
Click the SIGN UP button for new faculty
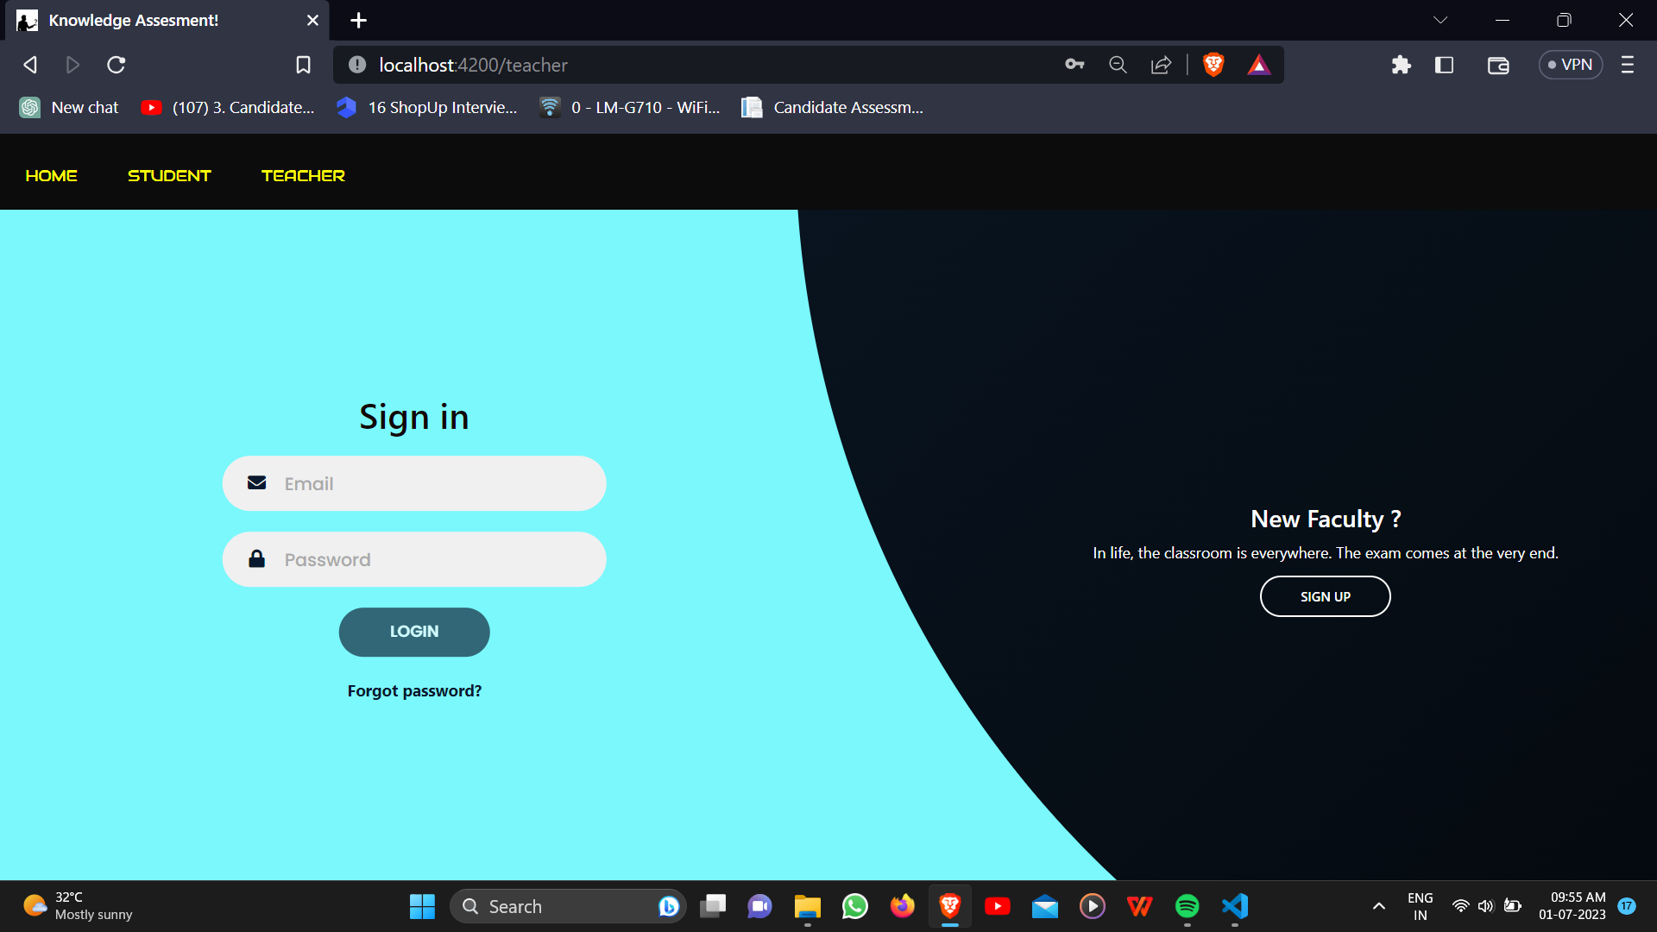point(1325,595)
